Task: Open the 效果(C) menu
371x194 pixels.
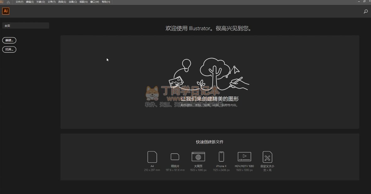Action: tap(73, 2)
